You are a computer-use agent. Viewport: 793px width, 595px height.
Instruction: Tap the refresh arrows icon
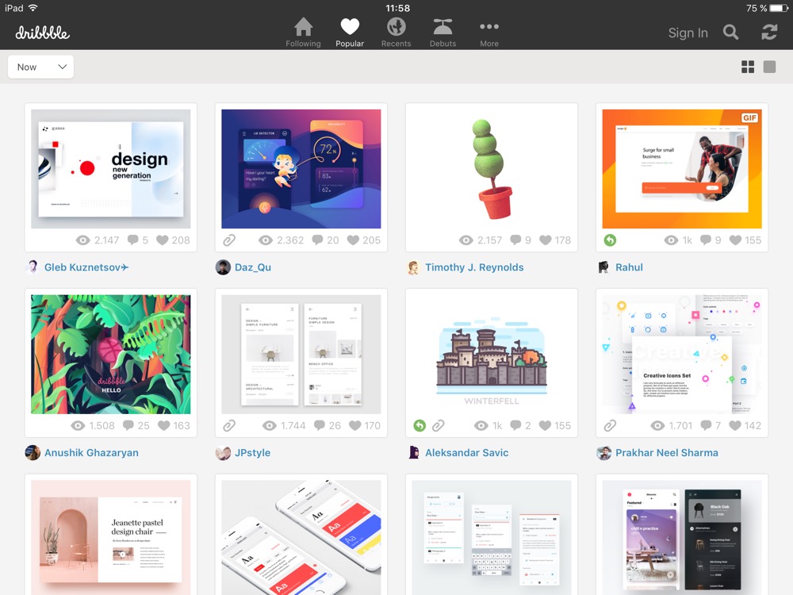(769, 33)
